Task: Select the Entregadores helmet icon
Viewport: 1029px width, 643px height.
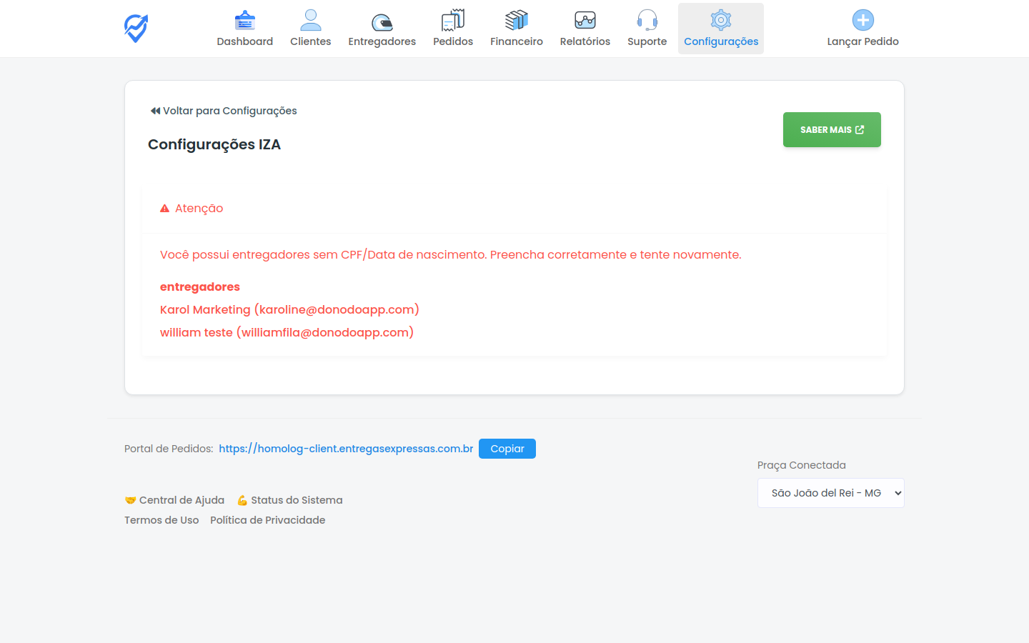Action: coord(382,19)
